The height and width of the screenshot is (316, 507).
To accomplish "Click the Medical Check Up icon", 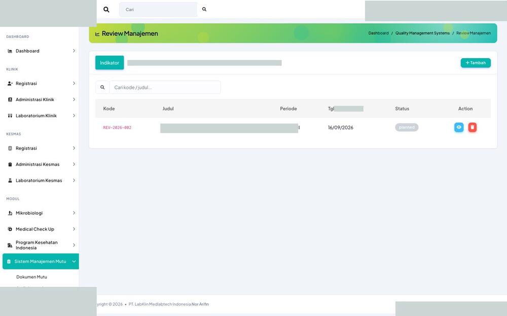I will [10, 229].
